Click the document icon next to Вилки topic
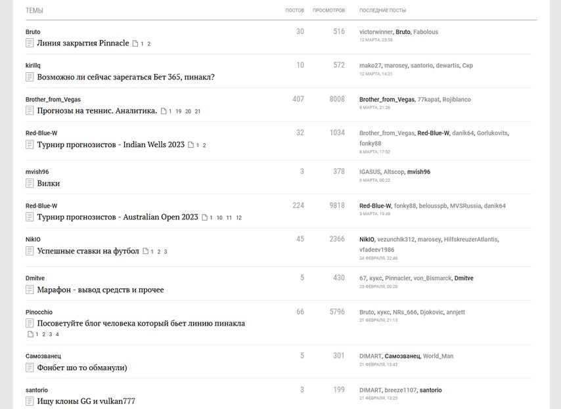The height and width of the screenshot is (409, 561). coord(30,184)
